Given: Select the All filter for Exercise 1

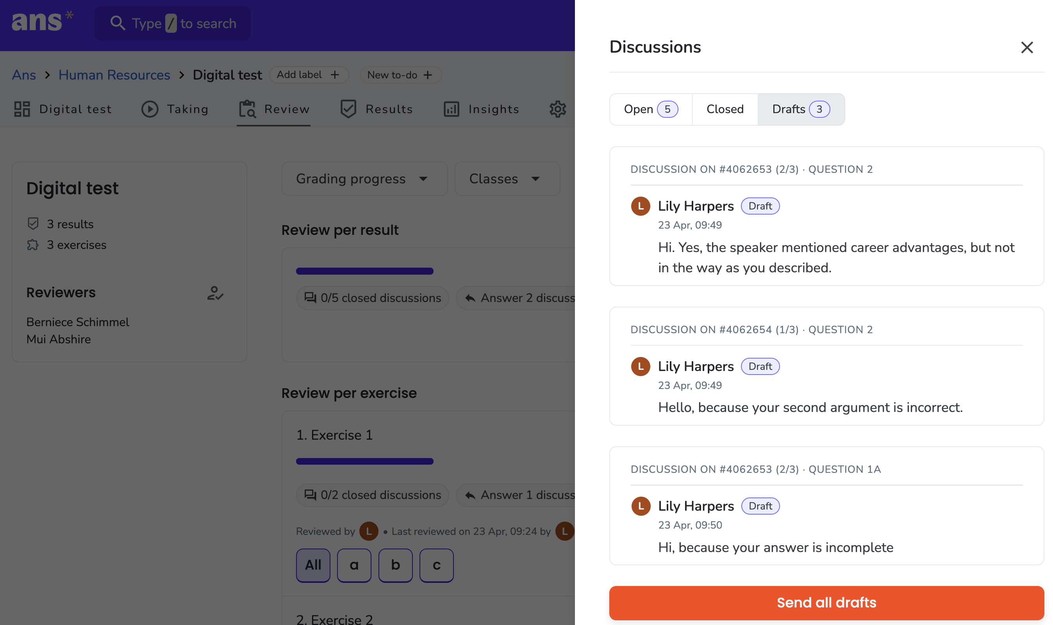Looking at the screenshot, I should (313, 565).
